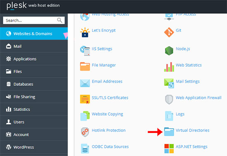Click the FTP Access monitor icon

(x=169, y=17)
